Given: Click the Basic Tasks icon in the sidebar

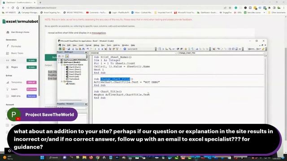Looking at the screenshot, I should click(8, 53).
